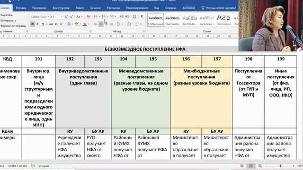The width and height of the screenshot is (303, 170).
Task: Expand highlight color dropdown arrow
Action: [80, 24]
